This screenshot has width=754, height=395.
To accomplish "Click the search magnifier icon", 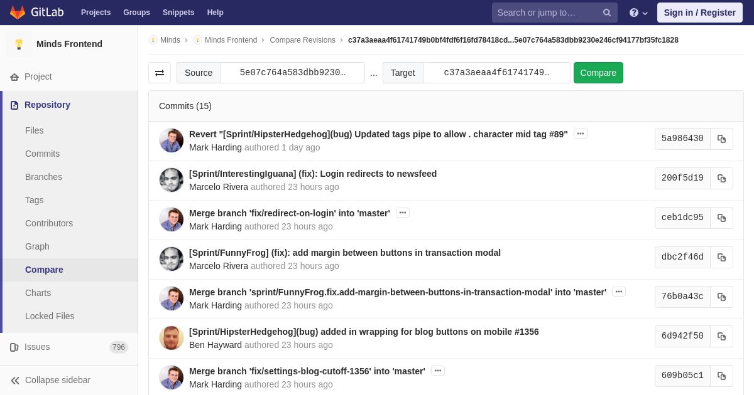I will [x=607, y=13].
